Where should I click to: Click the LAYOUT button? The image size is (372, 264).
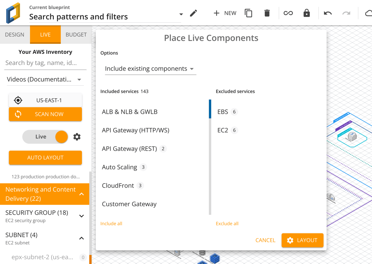pyautogui.click(x=302, y=240)
